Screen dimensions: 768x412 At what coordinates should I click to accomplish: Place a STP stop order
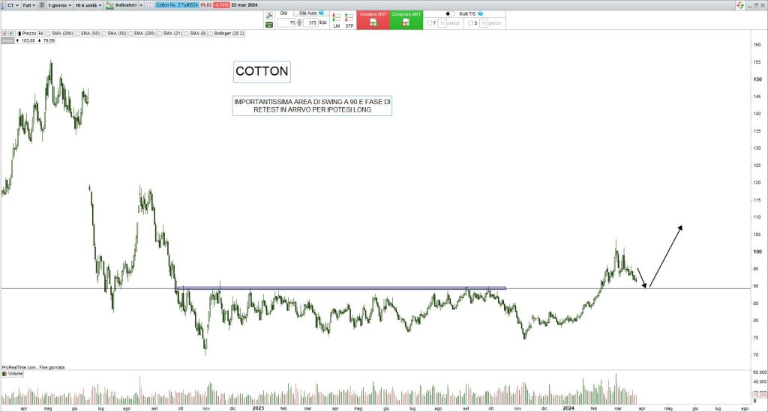coord(349,20)
